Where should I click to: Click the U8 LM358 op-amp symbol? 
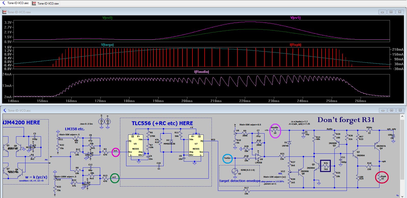tap(258, 156)
